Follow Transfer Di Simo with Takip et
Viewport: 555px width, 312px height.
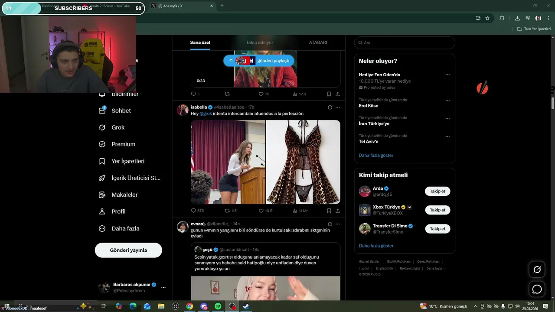click(x=437, y=228)
